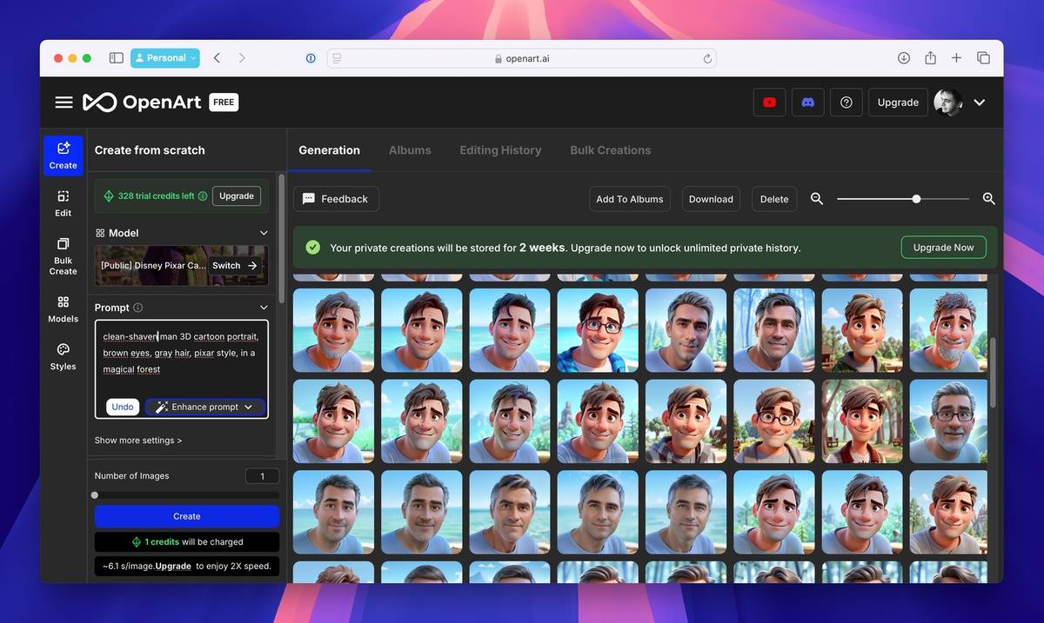Open the help question mark icon

[846, 102]
